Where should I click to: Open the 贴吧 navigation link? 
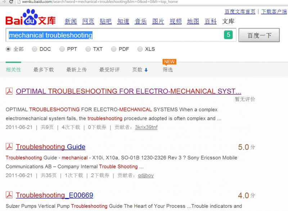click(105, 21)
